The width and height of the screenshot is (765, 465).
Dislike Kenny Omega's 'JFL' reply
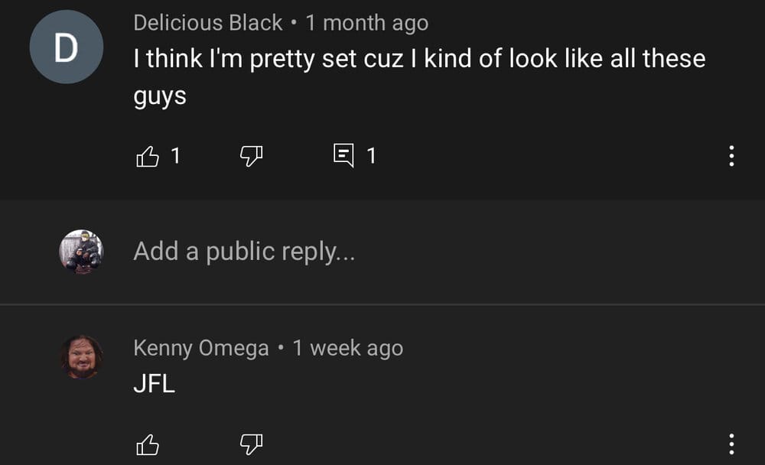tap(252, 444)
